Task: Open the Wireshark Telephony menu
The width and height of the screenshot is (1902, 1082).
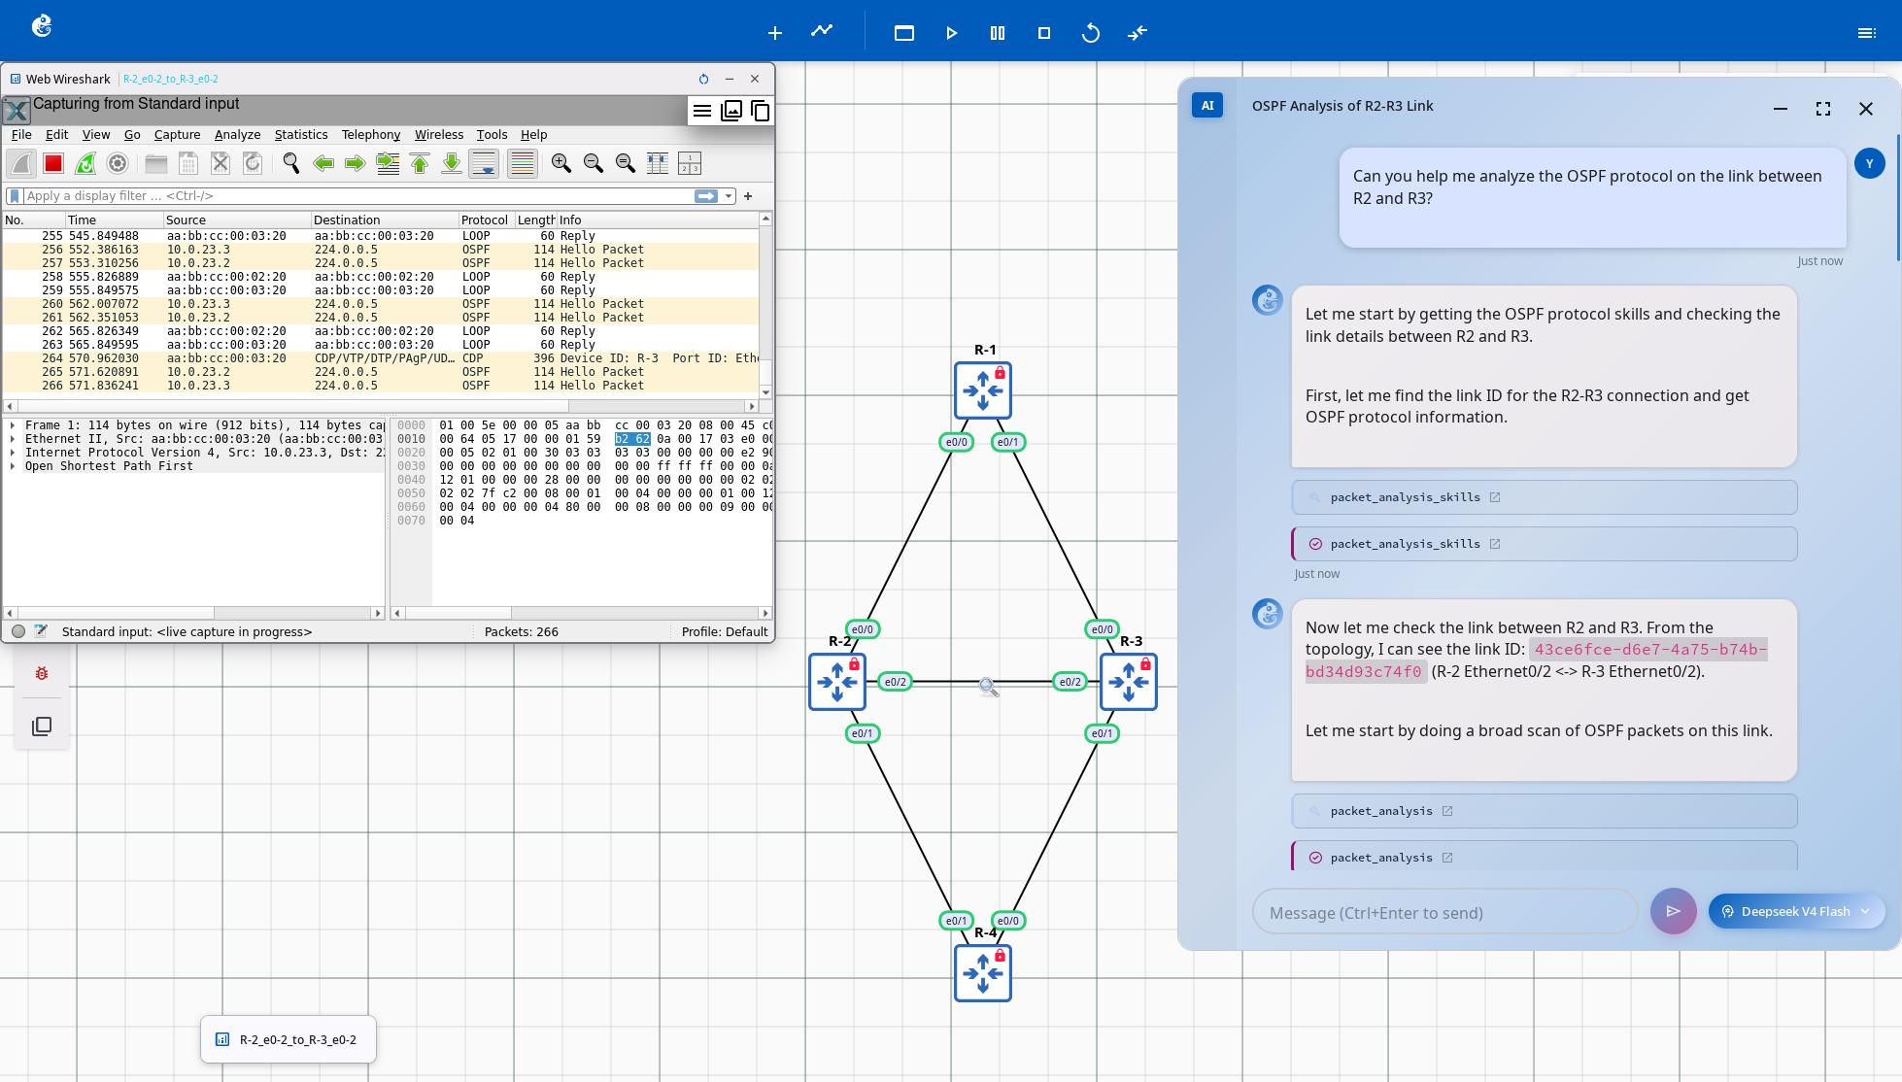Action: 371,135
